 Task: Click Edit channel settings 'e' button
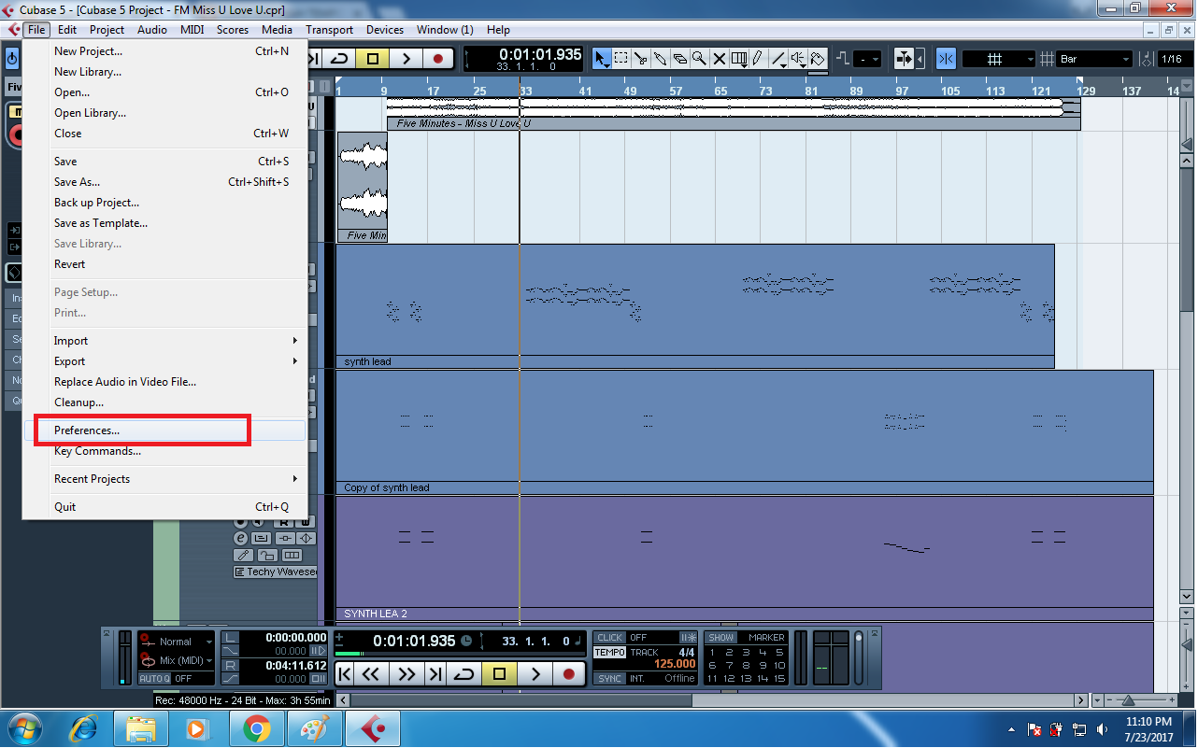[240, 538]
